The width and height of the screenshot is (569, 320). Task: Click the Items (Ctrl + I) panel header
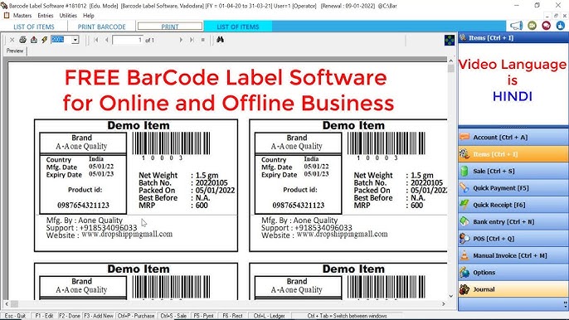point(513,38)
